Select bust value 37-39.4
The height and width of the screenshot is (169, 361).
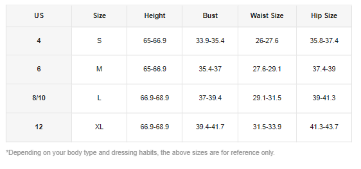[210, 98]
